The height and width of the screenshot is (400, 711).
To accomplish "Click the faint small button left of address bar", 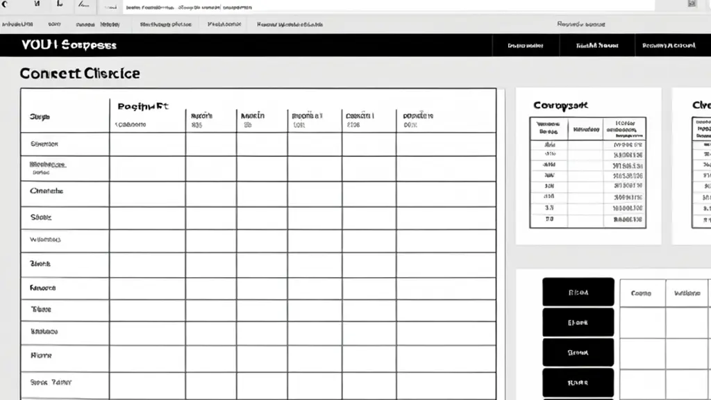I will (110, 7).
